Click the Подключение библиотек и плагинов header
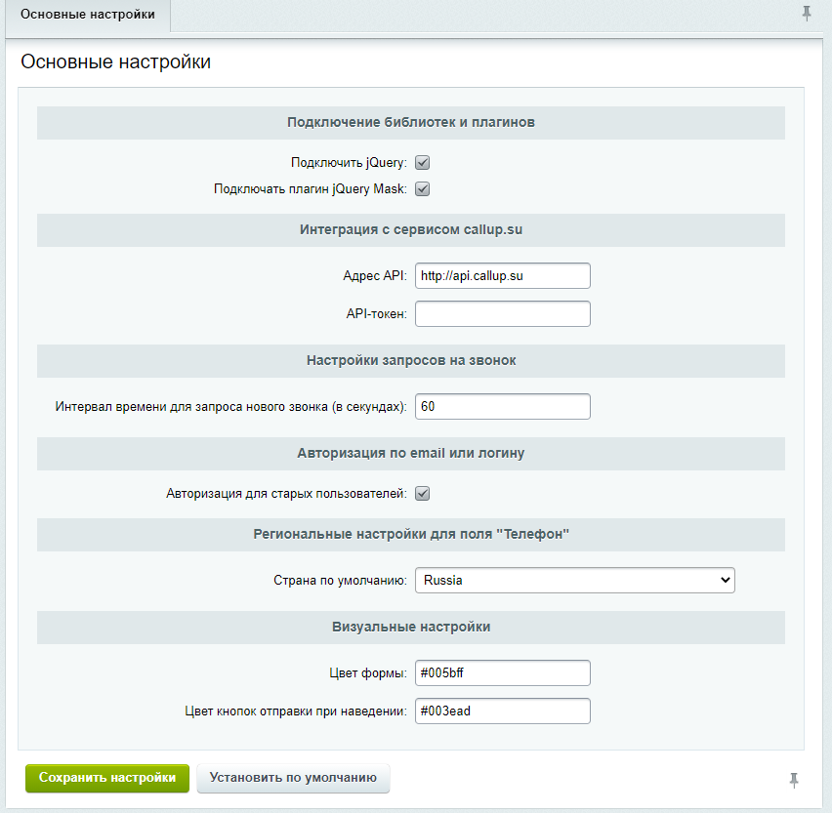 (411, 123)
